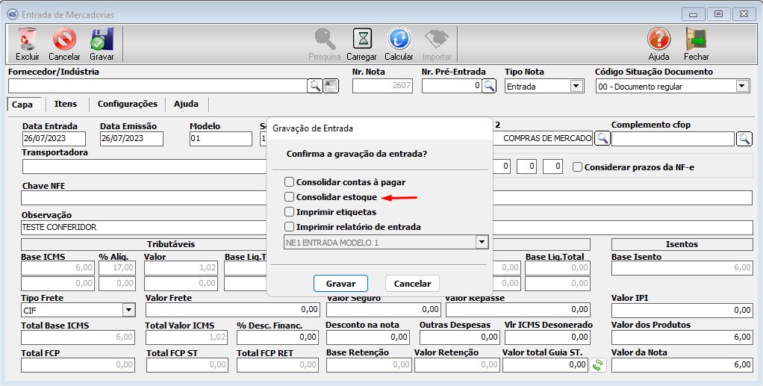This screenshot has height=386, width=763.
Task: Click the Cancelar button in dialog
Action: (x=412, y=284)
